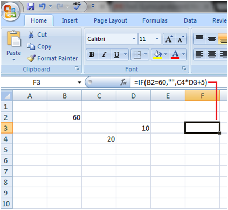The height and width of the screenshot is (210, 228).
Task: Select column A header
Action: 30,96
